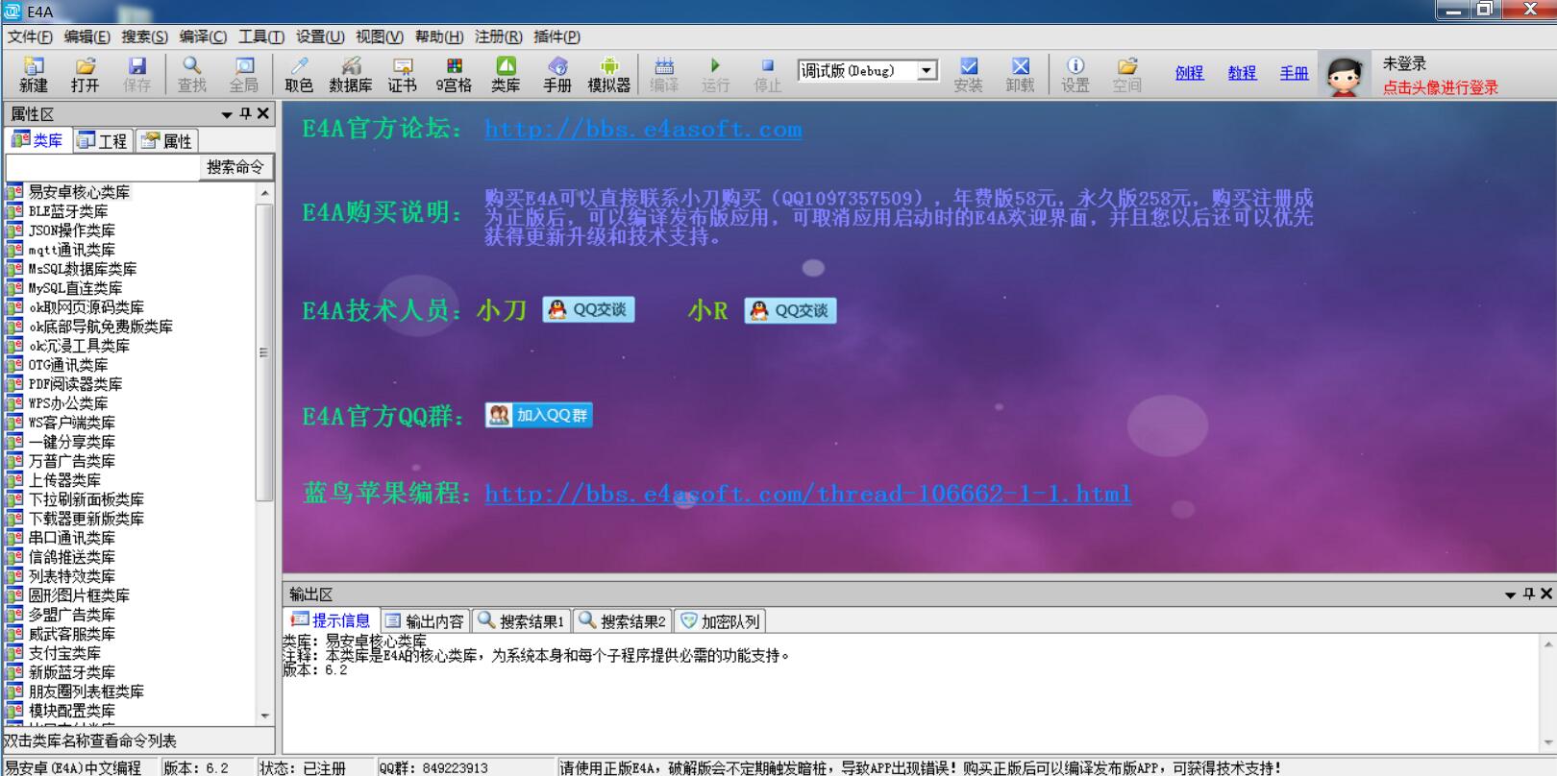Open the thread-106662 蓝鸟苹果编程 link
1557x776 pixels.
point(807,494)
